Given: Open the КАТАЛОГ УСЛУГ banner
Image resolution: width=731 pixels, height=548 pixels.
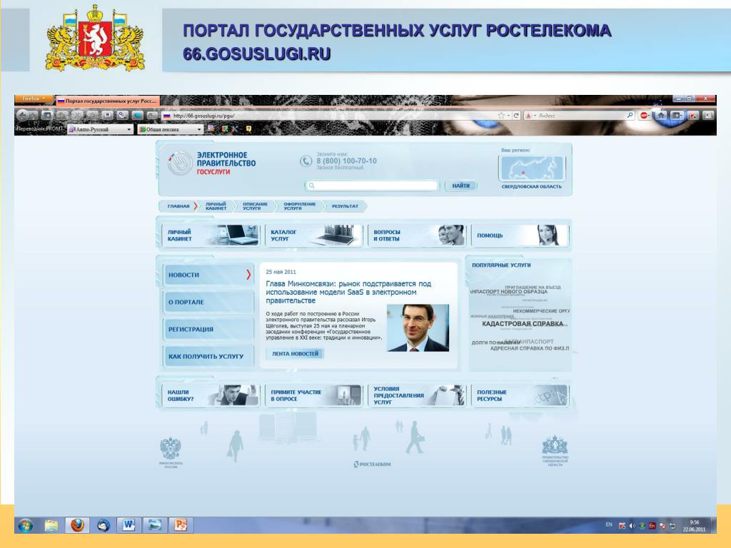Looking at the screenshot, I should [x=314, y=235].
